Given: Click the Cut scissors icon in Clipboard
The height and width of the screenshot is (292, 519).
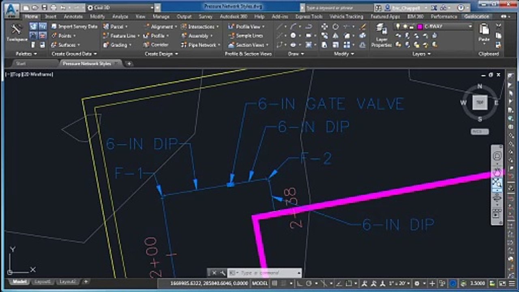Looking at the screenshot, I should tap(498, 26).
